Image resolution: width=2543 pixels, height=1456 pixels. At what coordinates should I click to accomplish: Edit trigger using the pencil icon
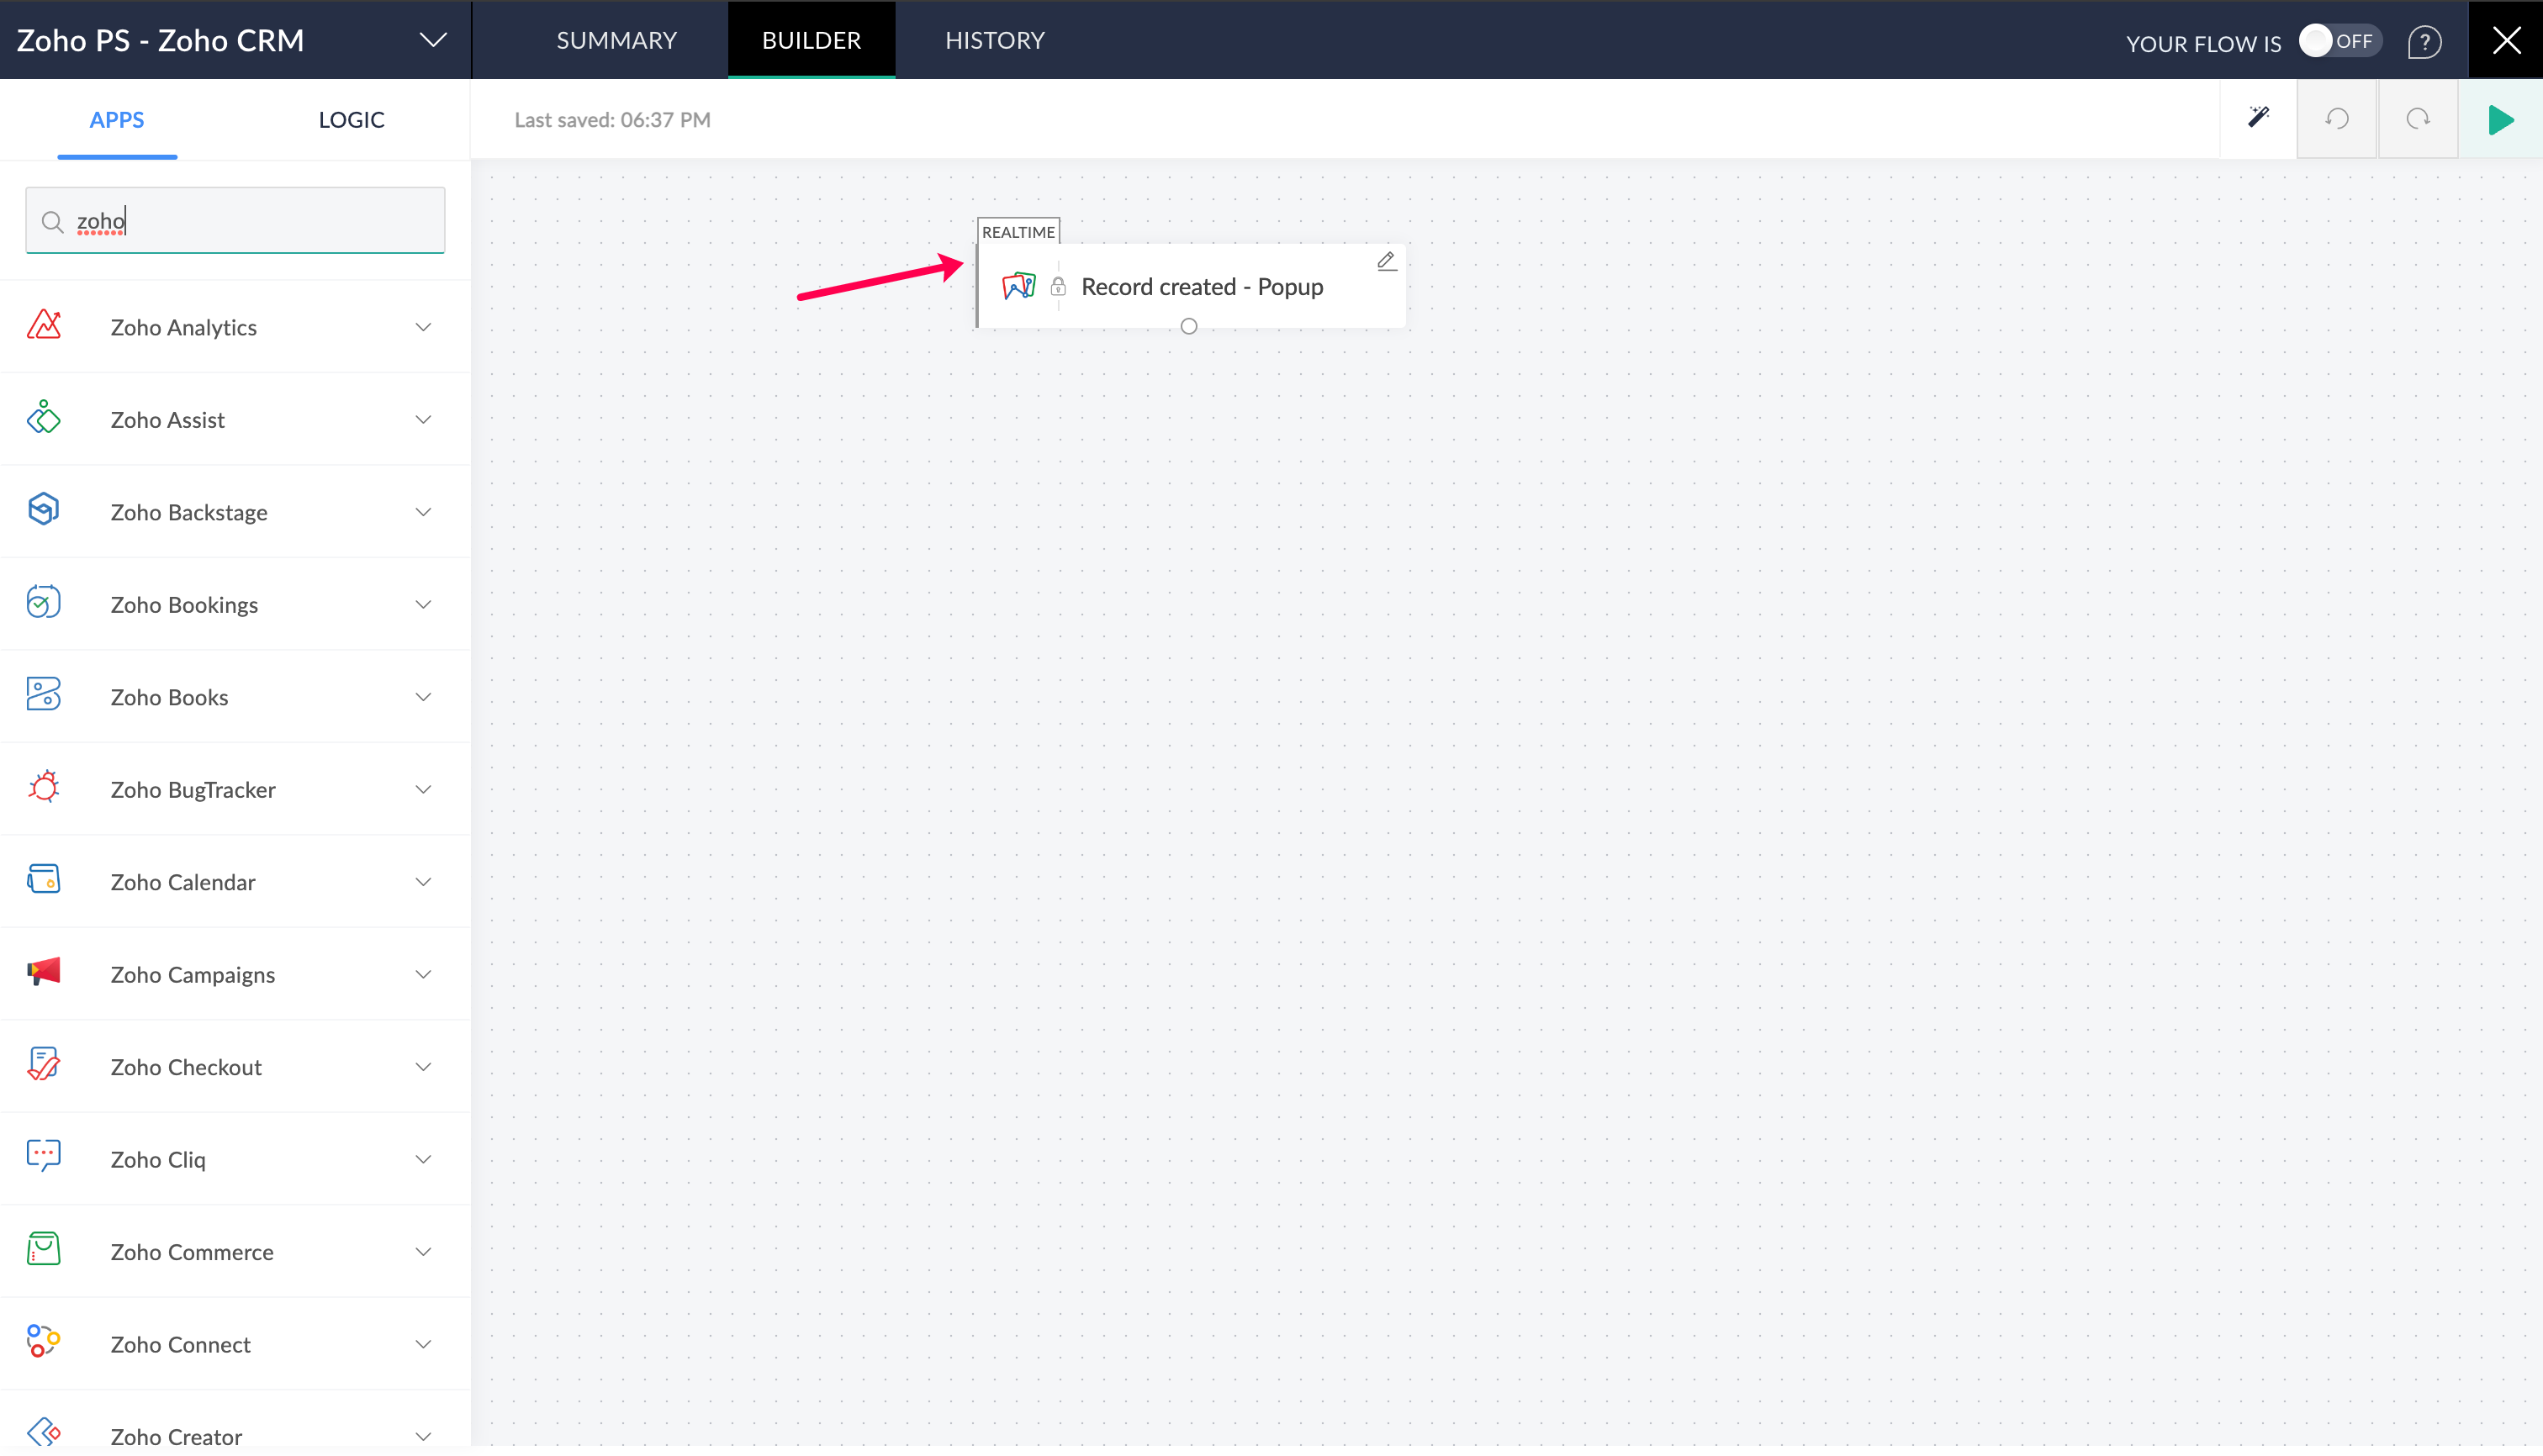coord(1386,261)
